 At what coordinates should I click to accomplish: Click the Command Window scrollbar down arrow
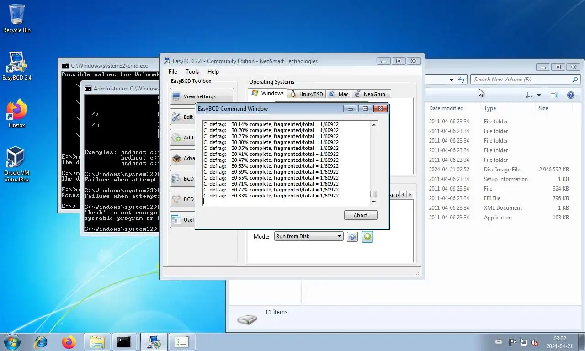coord(374,202)
